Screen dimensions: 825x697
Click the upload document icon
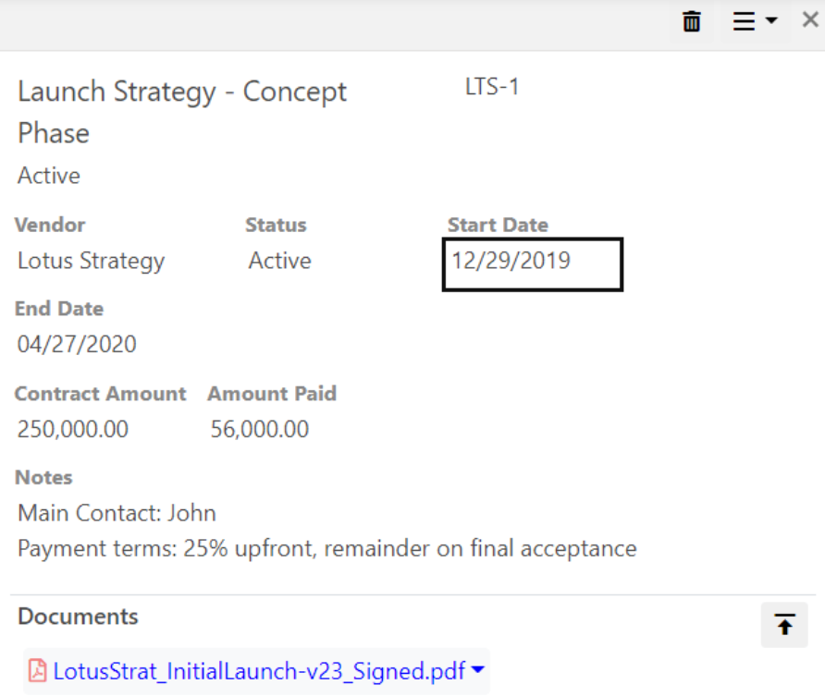784,626
